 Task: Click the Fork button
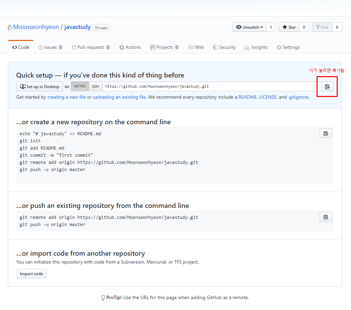322,27
